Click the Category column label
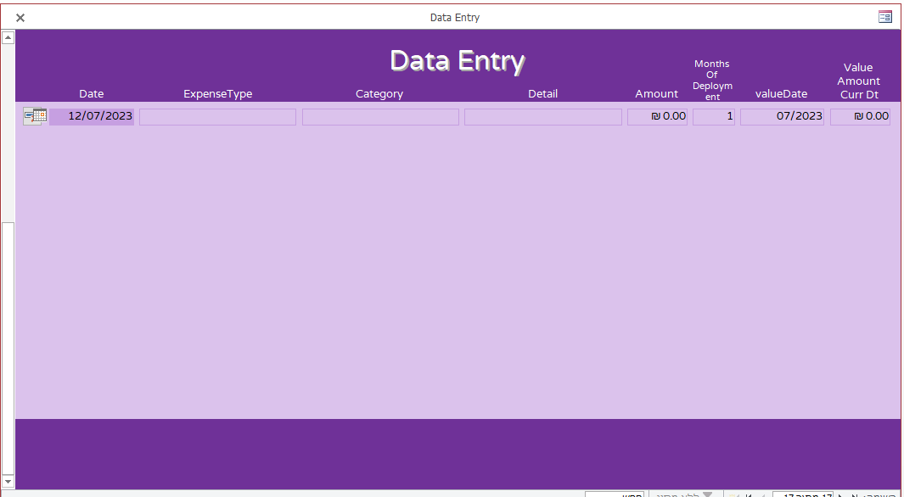 tap(379, 94)
